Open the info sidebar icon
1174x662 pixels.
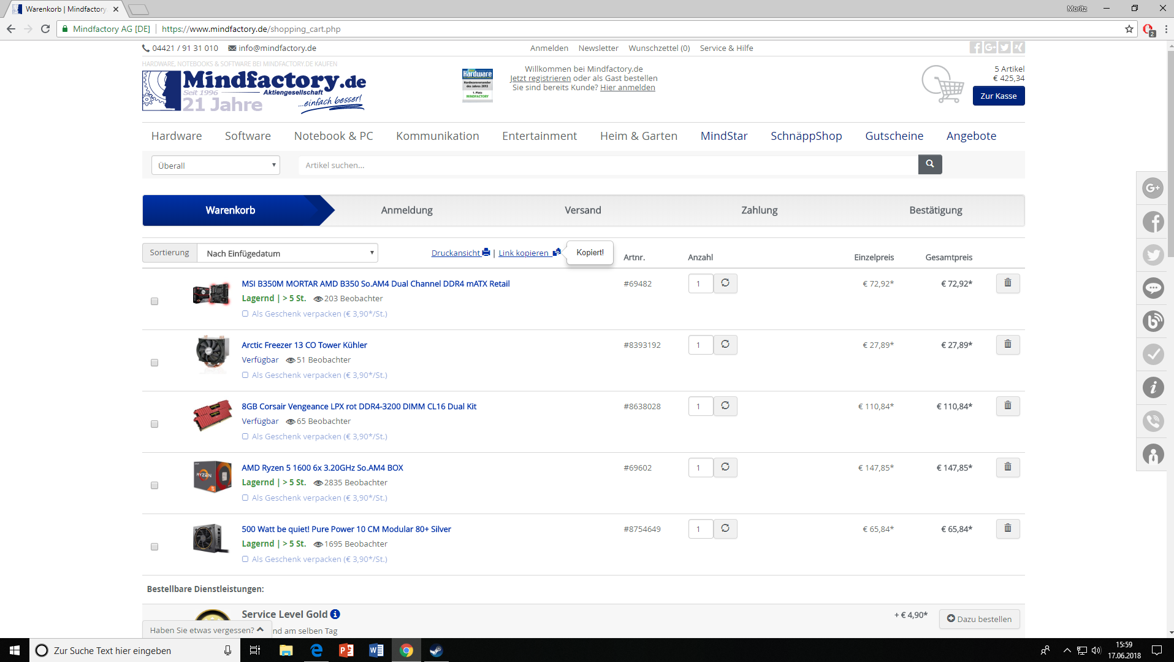[1153, 387]
